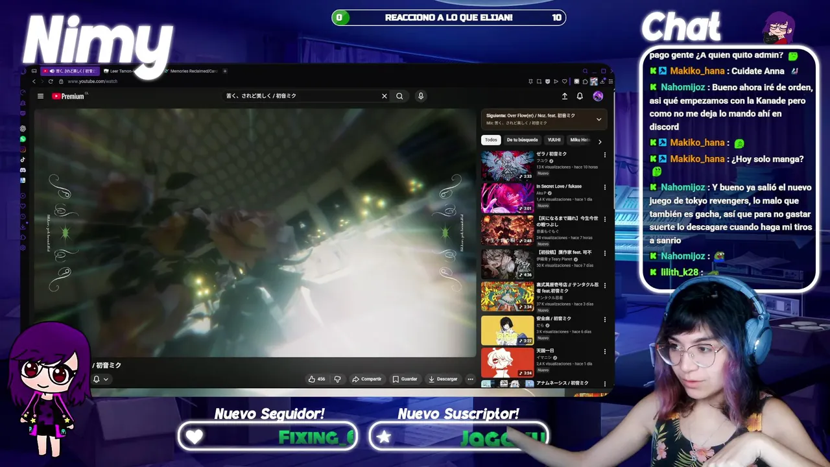Open the player flow icon in toolbar
Screen dimensions: 830x467
tap(556, 81)
